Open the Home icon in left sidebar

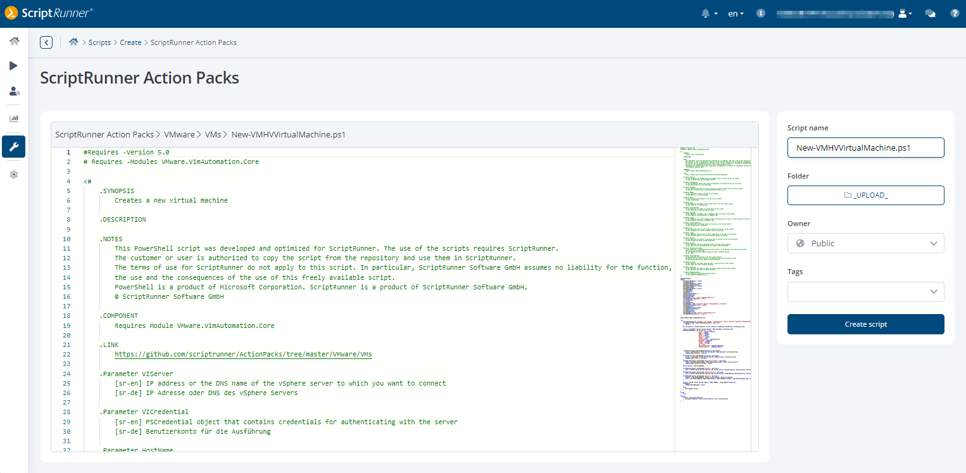pyautogui.click(x=14, y=41)
